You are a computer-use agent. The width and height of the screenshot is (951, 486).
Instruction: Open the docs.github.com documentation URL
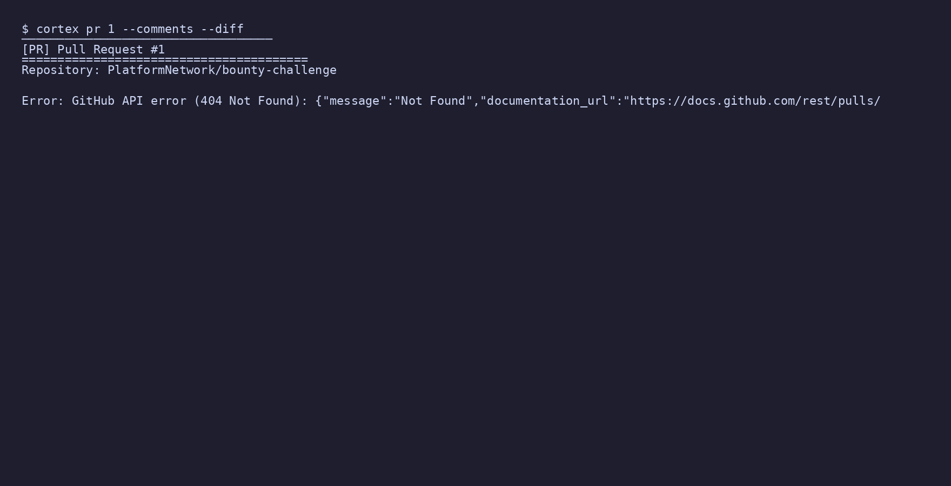755,101
